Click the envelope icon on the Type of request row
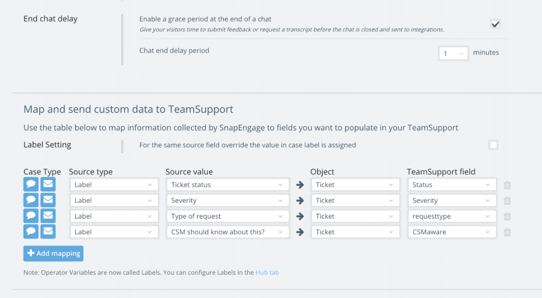Screen dimensions: 542x298 click(x=48, y=215)
